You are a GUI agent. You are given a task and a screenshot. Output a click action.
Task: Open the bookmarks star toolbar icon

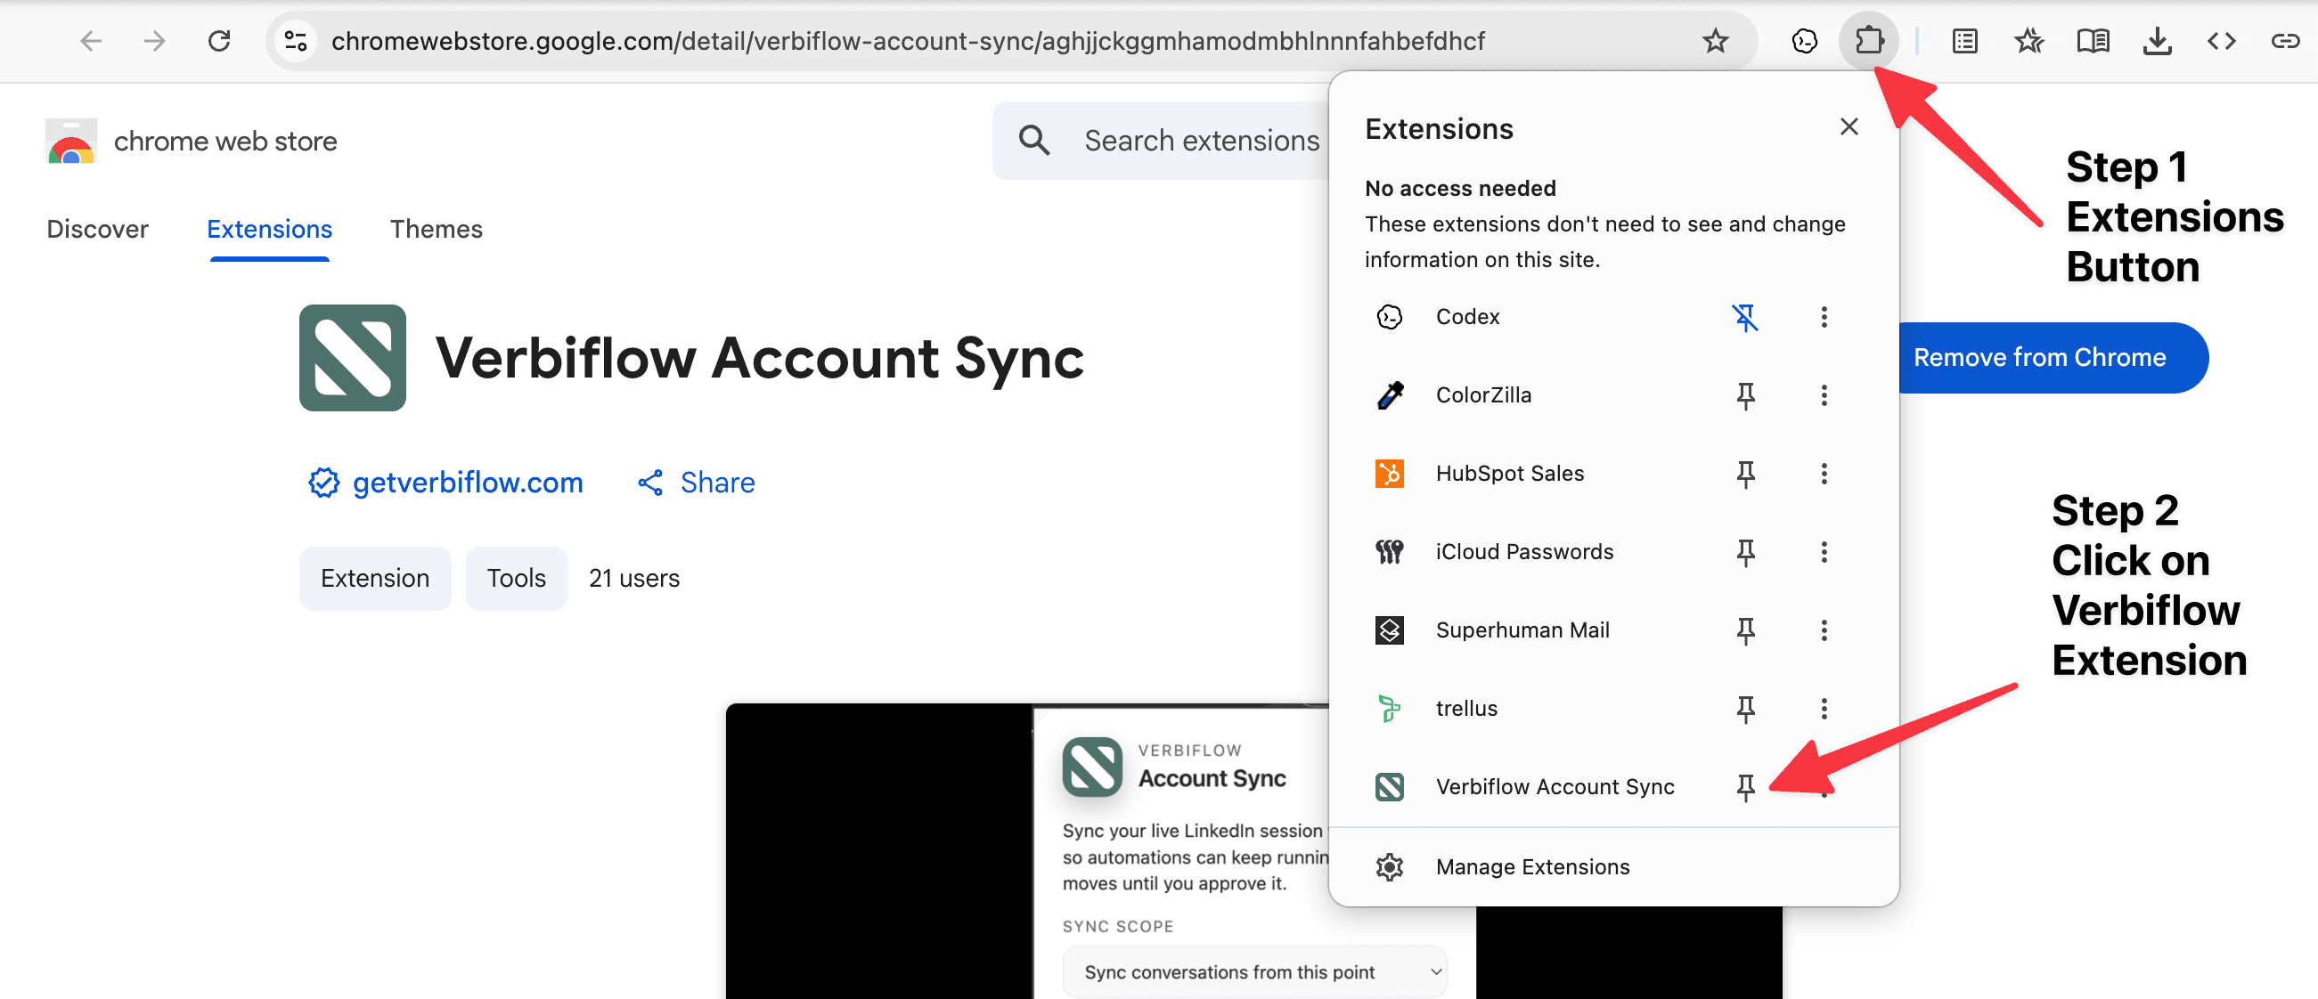(2028, 40)
